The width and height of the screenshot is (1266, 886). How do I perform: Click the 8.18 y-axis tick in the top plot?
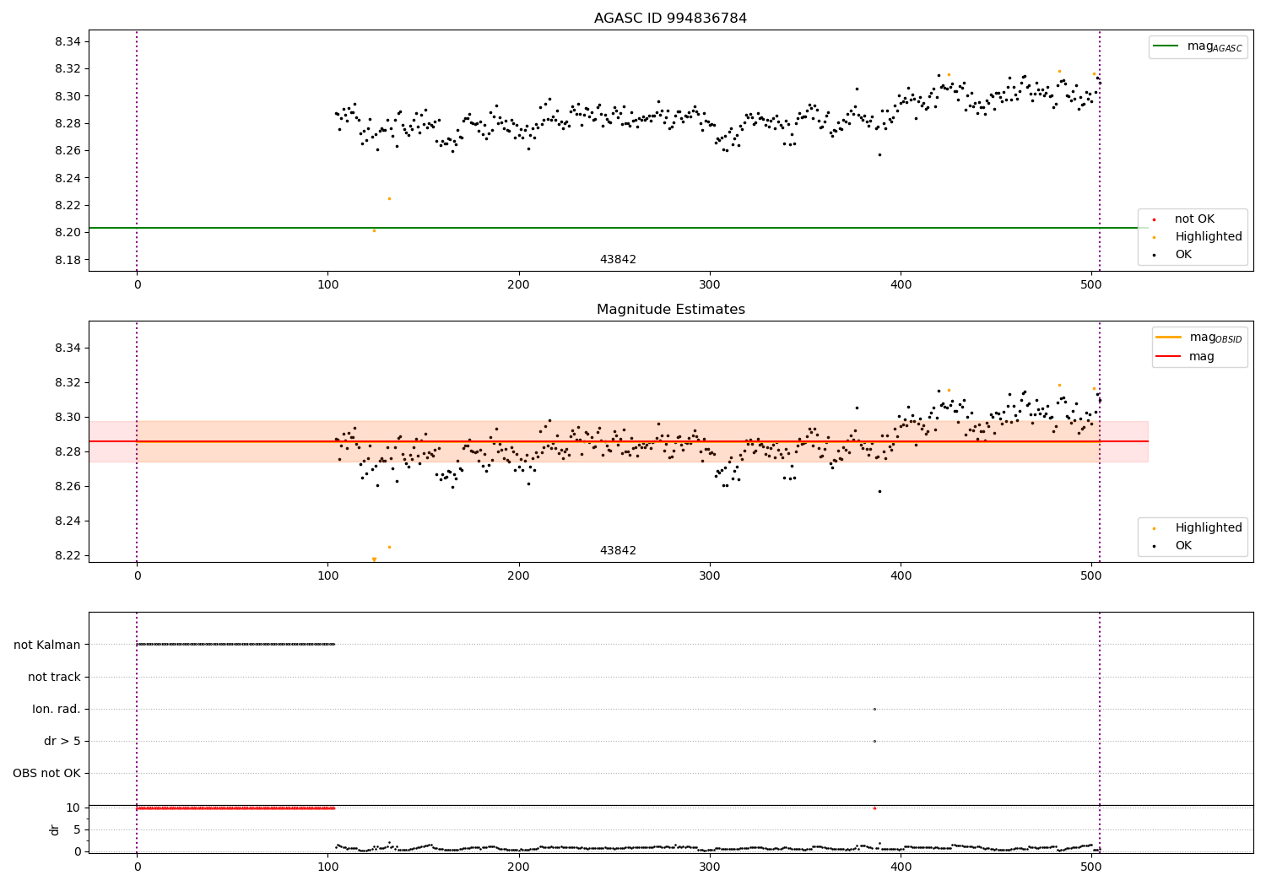pyautogui.click(x=68, y=260)
